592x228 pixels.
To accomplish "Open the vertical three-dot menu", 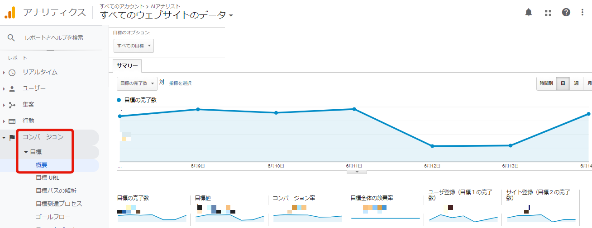I will pos(582,13).
